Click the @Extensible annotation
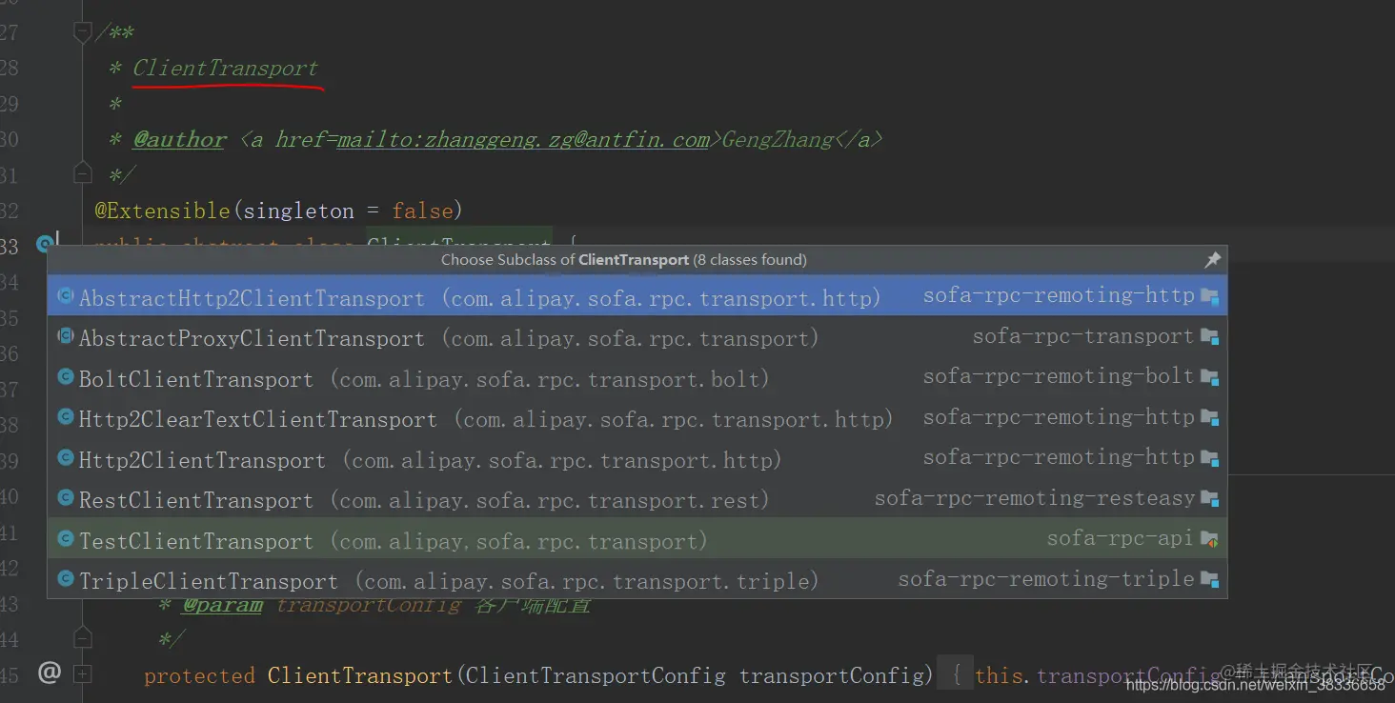 click(162, 210)
